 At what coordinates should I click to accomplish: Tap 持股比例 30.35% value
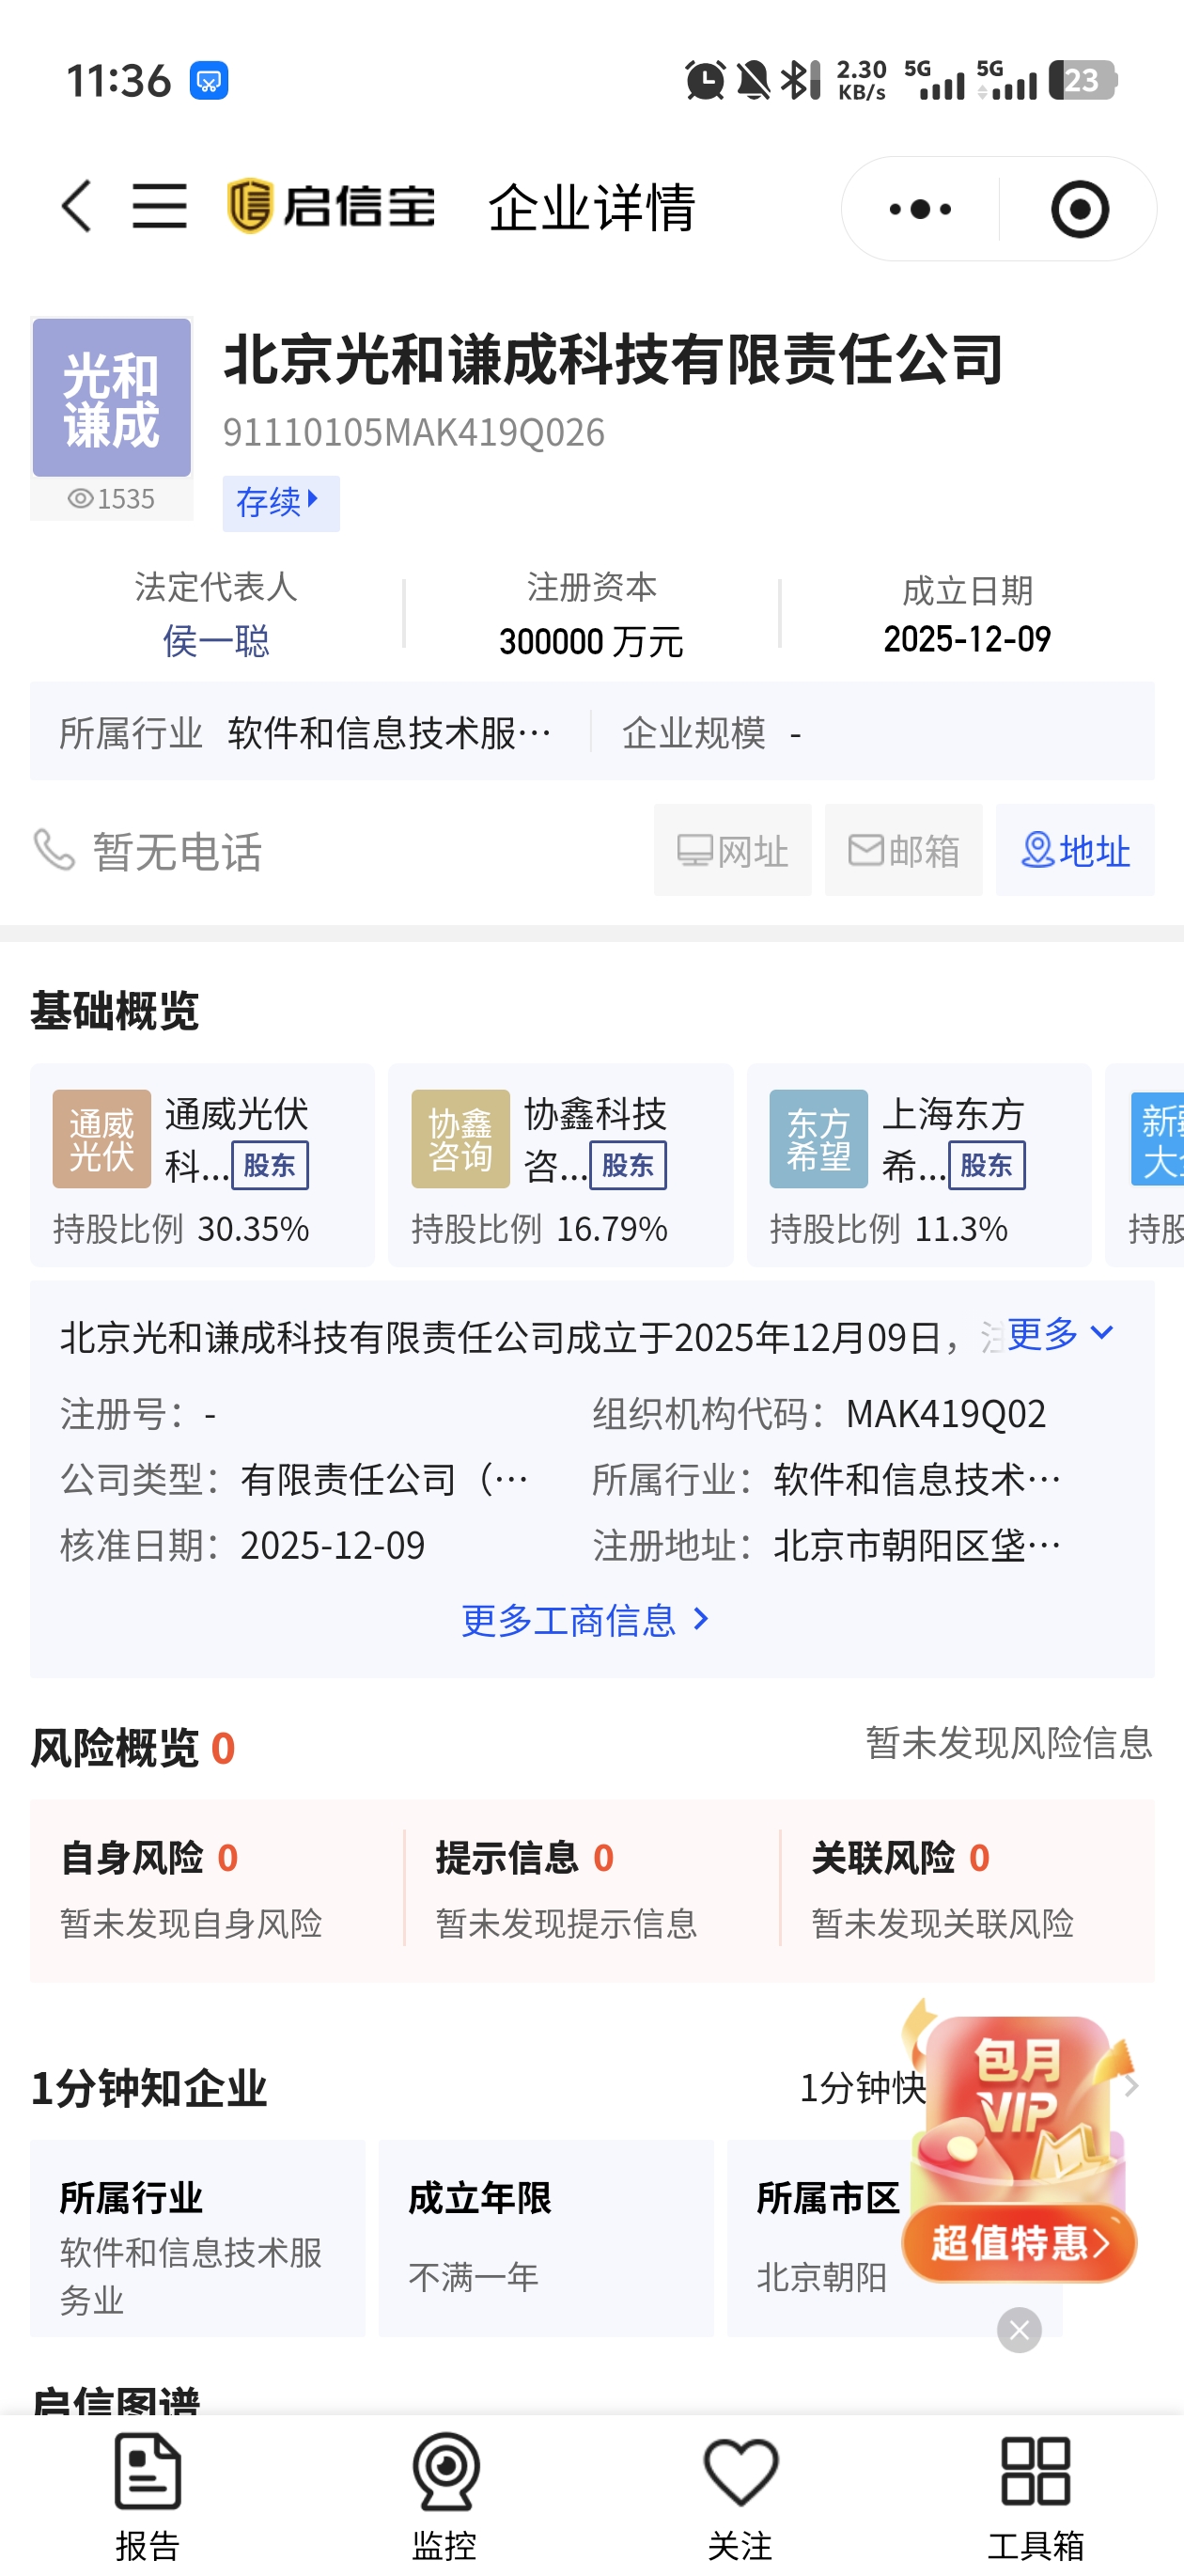pyautogui.click(x=254, y=1228)
